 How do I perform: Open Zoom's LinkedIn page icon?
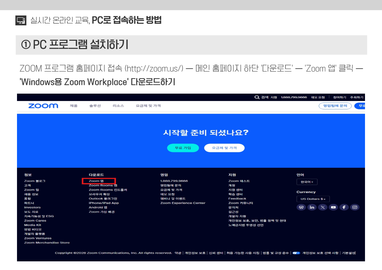[x=312, y=207]
